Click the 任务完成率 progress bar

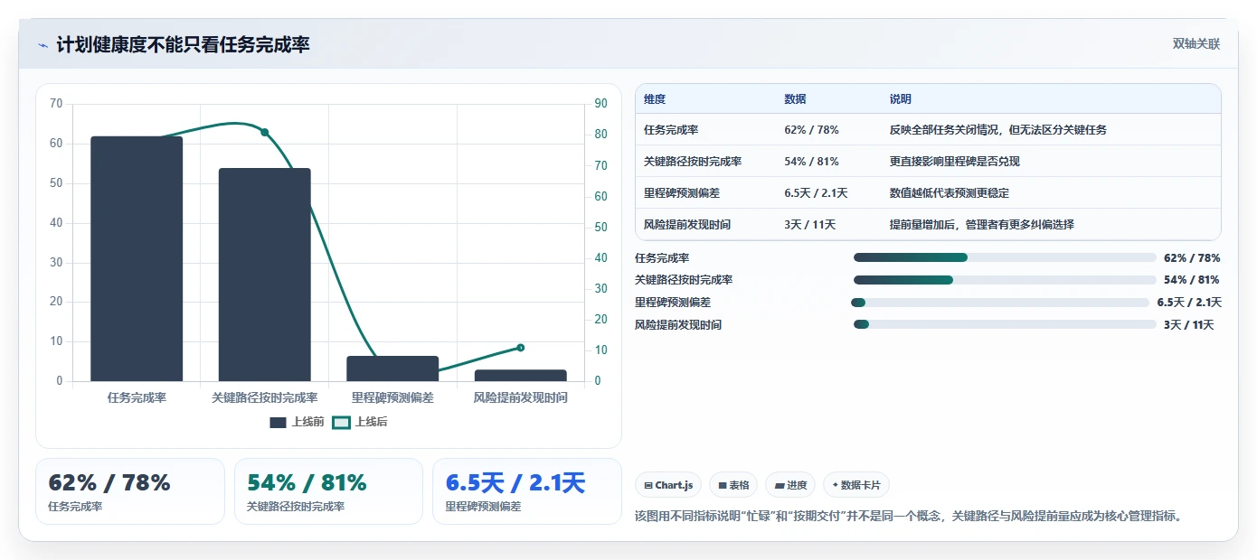pos(1005,257)
